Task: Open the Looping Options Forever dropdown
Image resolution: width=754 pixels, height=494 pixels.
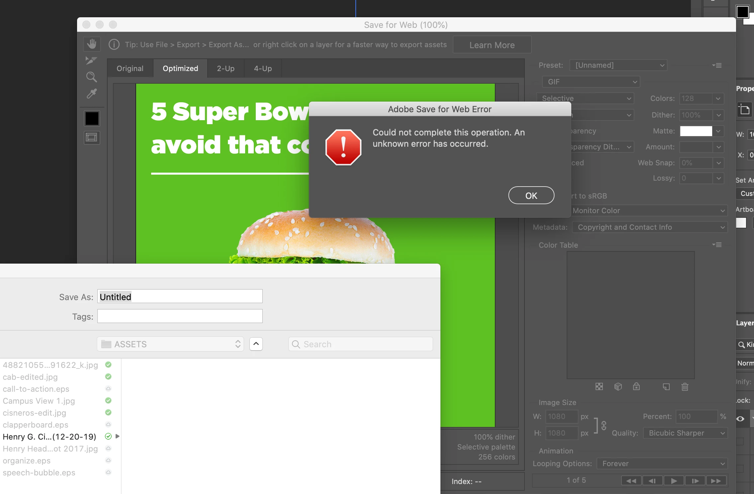Action: tap(662, 463)
